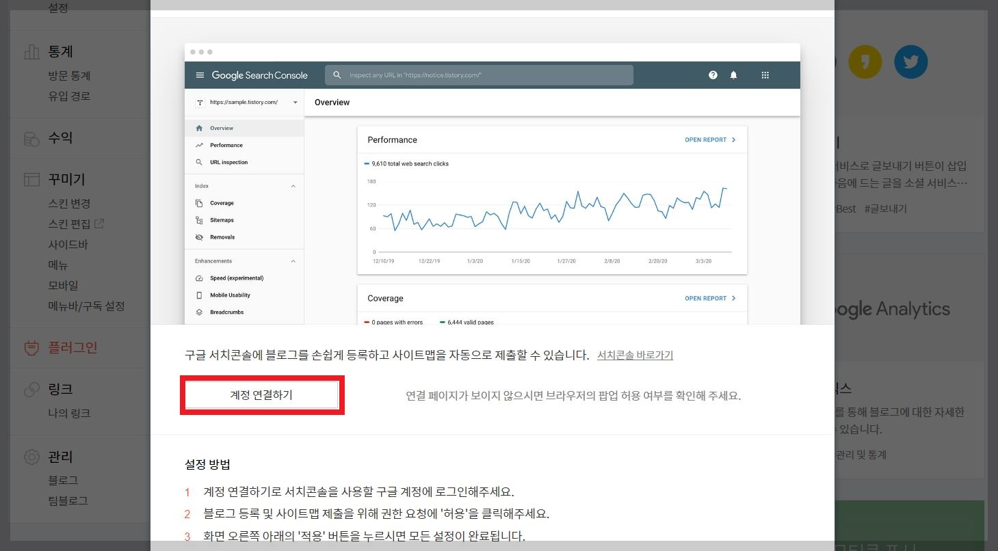Screen dimensions: 998x551
Task: Open 메뉴바/구독 설정
Action: click(86, 306)
